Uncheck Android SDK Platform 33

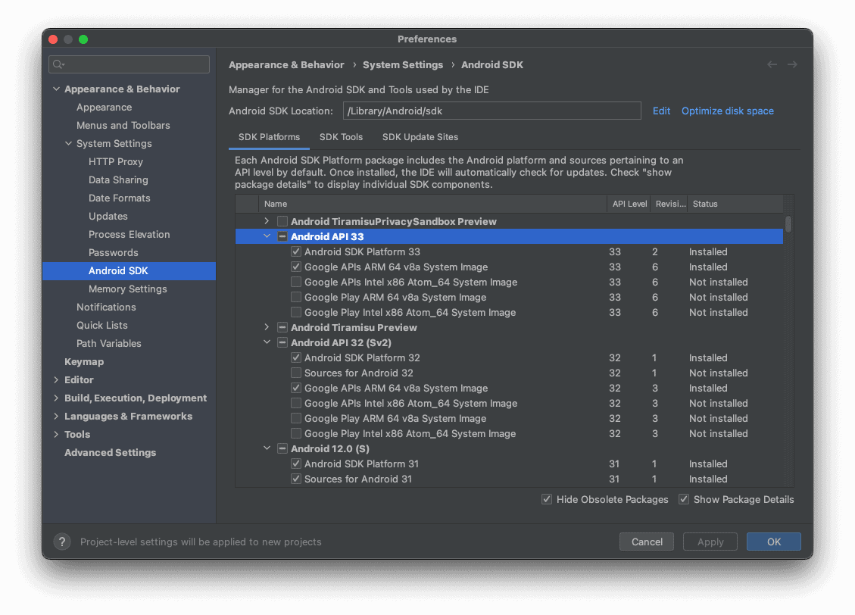295,251
